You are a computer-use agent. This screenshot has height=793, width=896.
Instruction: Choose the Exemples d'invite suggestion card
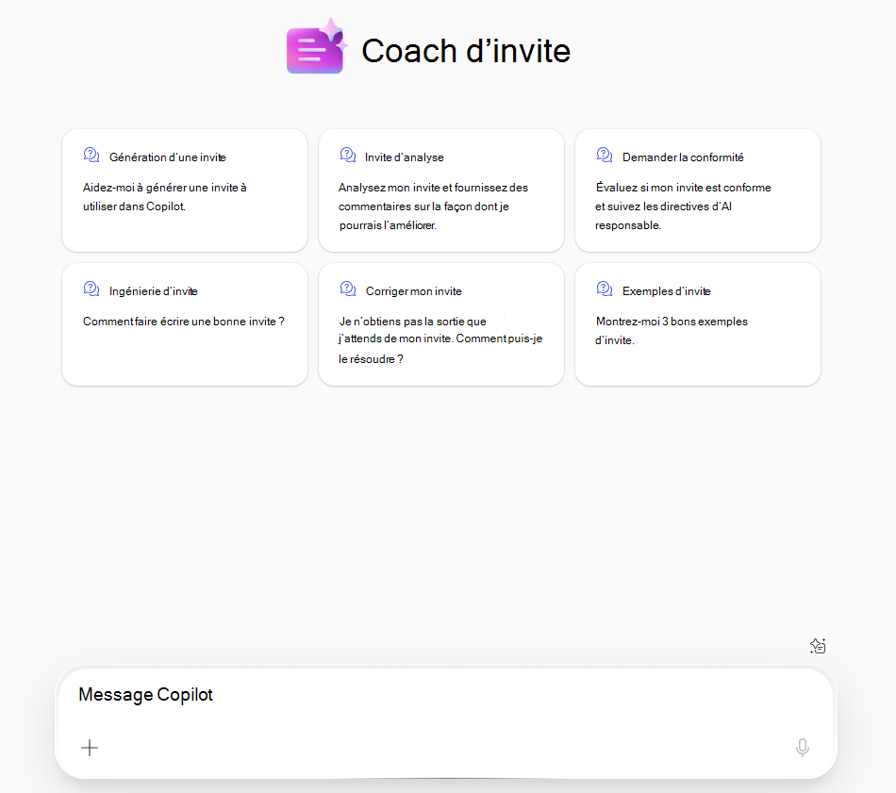tap(698, 324)
